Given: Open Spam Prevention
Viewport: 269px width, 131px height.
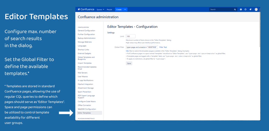Looking at the screenshot, I should (x=84, y=92).
